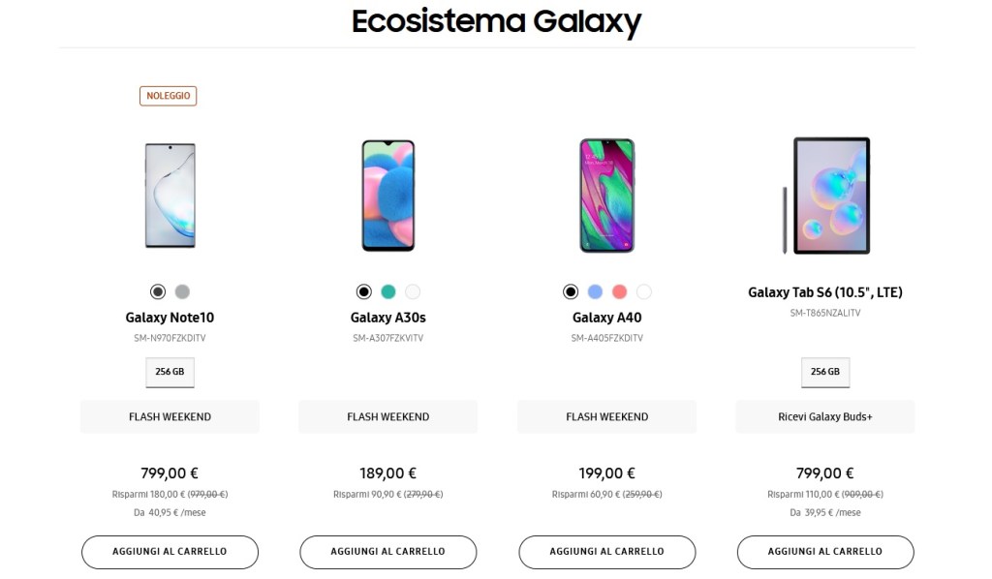Open the Galaxy Note10 product image
The image size is (992, 579).
pos(170,196)
